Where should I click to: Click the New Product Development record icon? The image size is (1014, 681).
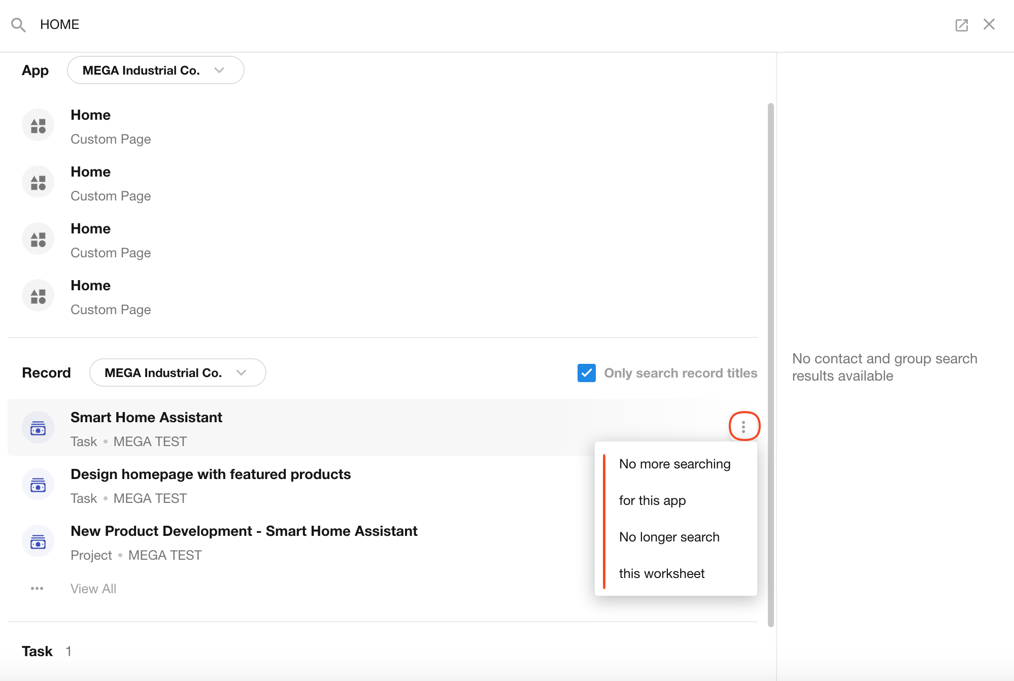[38, 541]
